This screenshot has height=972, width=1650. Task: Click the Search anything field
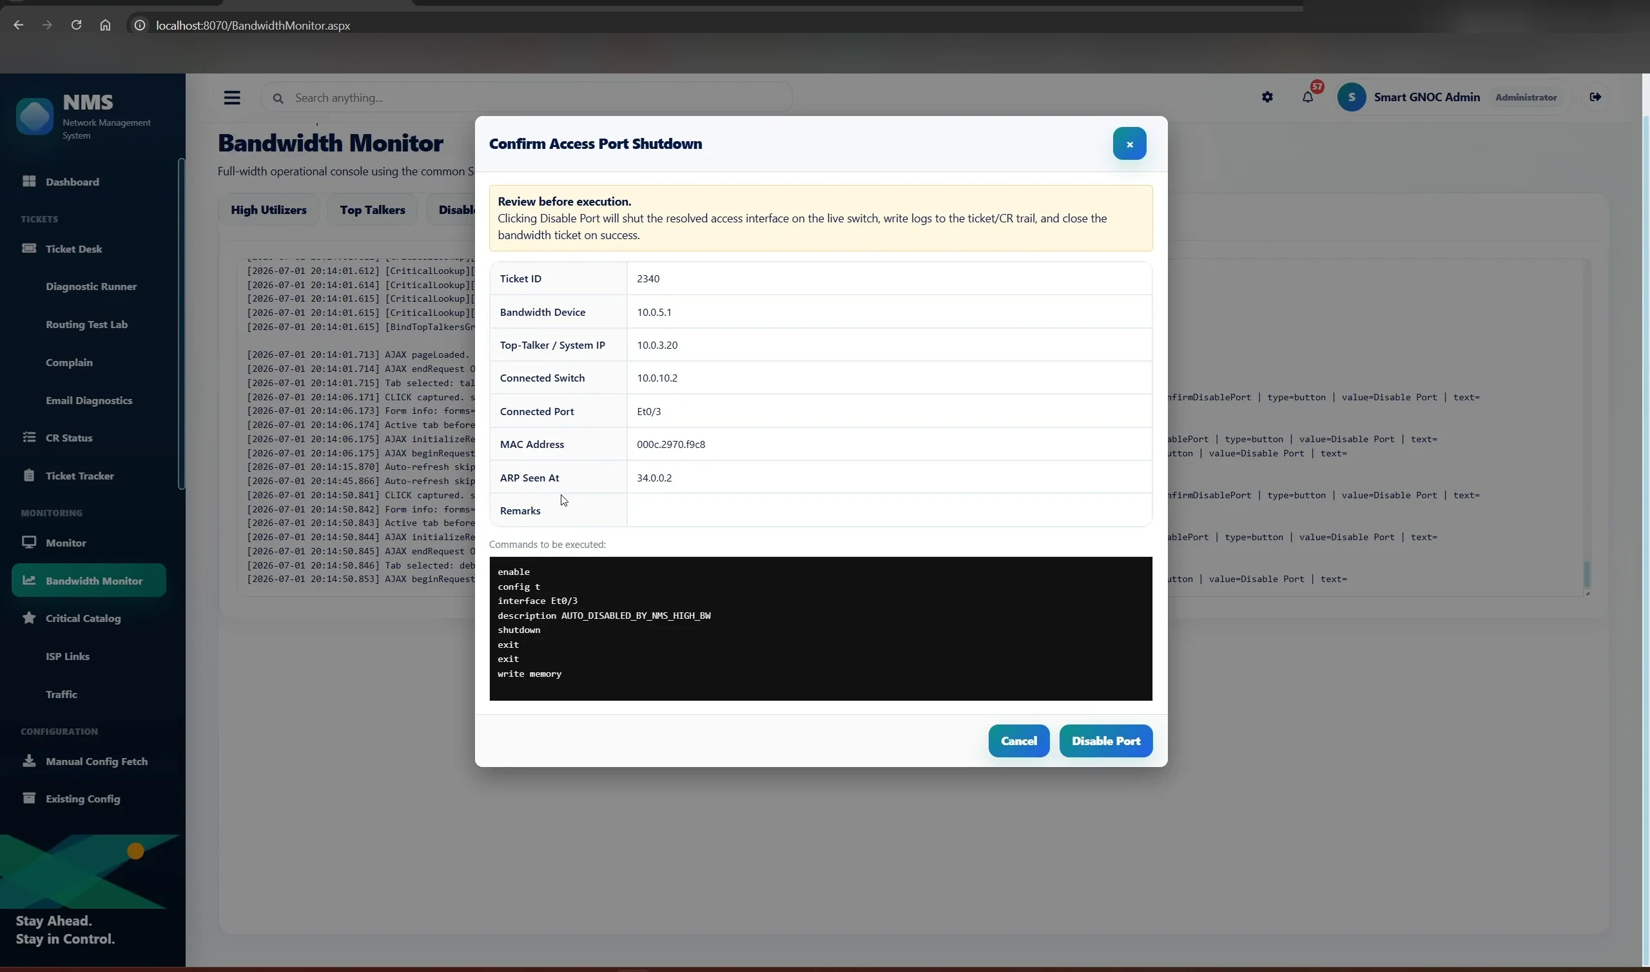527,97
